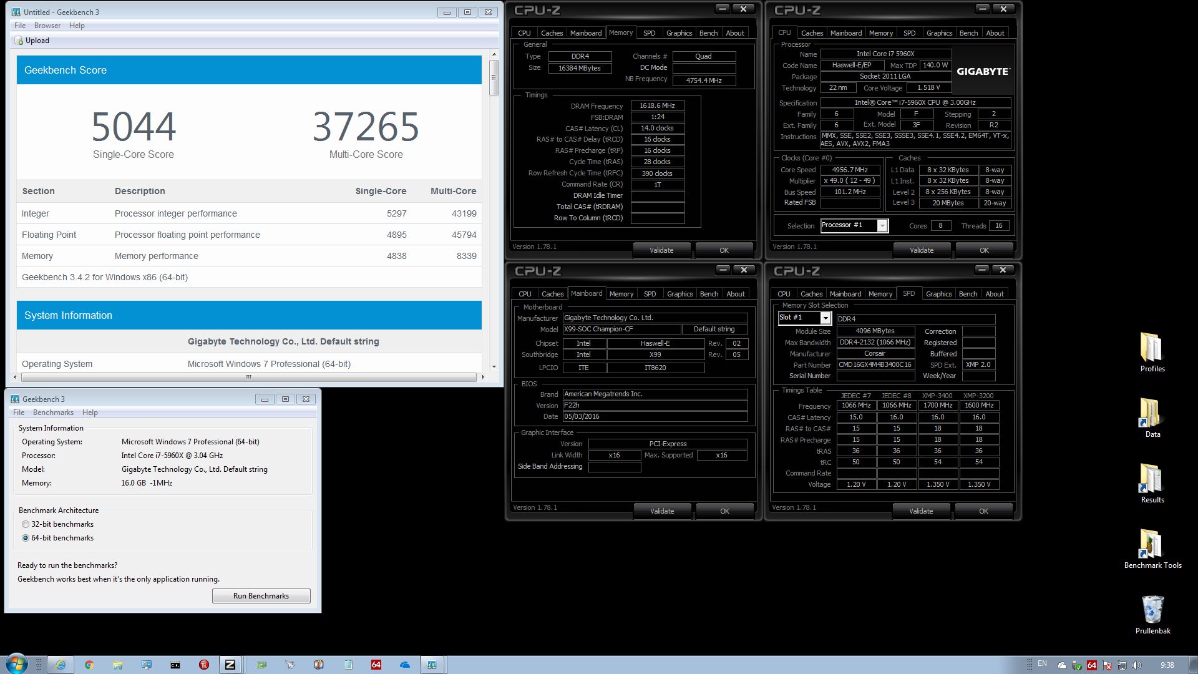This screenshot has width=1198, height=674.
Task: Click the OneDrive cloud tray icon
Action: coord(1062,665)
